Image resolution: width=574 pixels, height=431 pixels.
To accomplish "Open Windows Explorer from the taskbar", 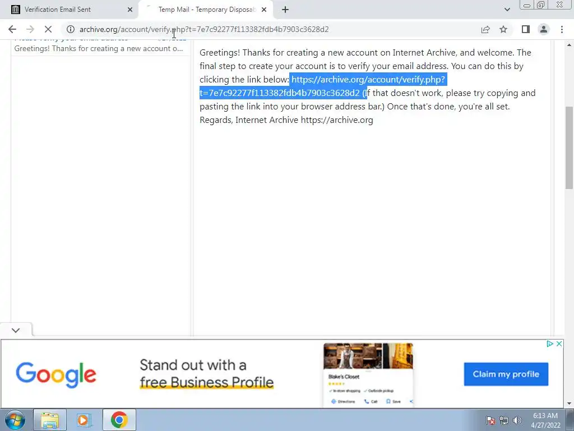I will pos(50,420).
